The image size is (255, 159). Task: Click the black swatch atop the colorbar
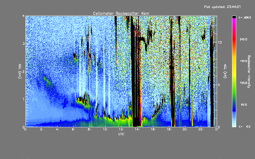pyautogui.click(x=234, y=17)
